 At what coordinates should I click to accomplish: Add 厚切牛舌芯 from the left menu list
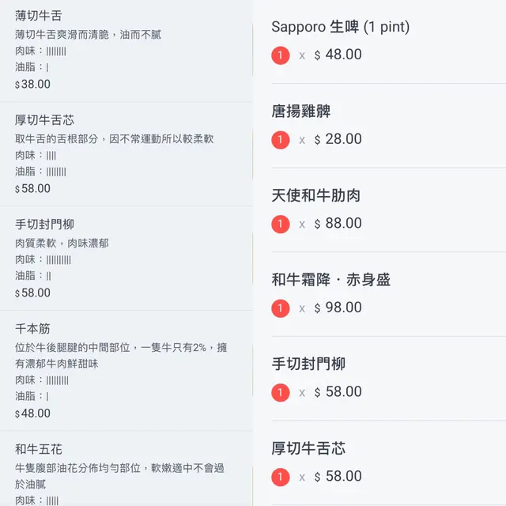[126, 154]
